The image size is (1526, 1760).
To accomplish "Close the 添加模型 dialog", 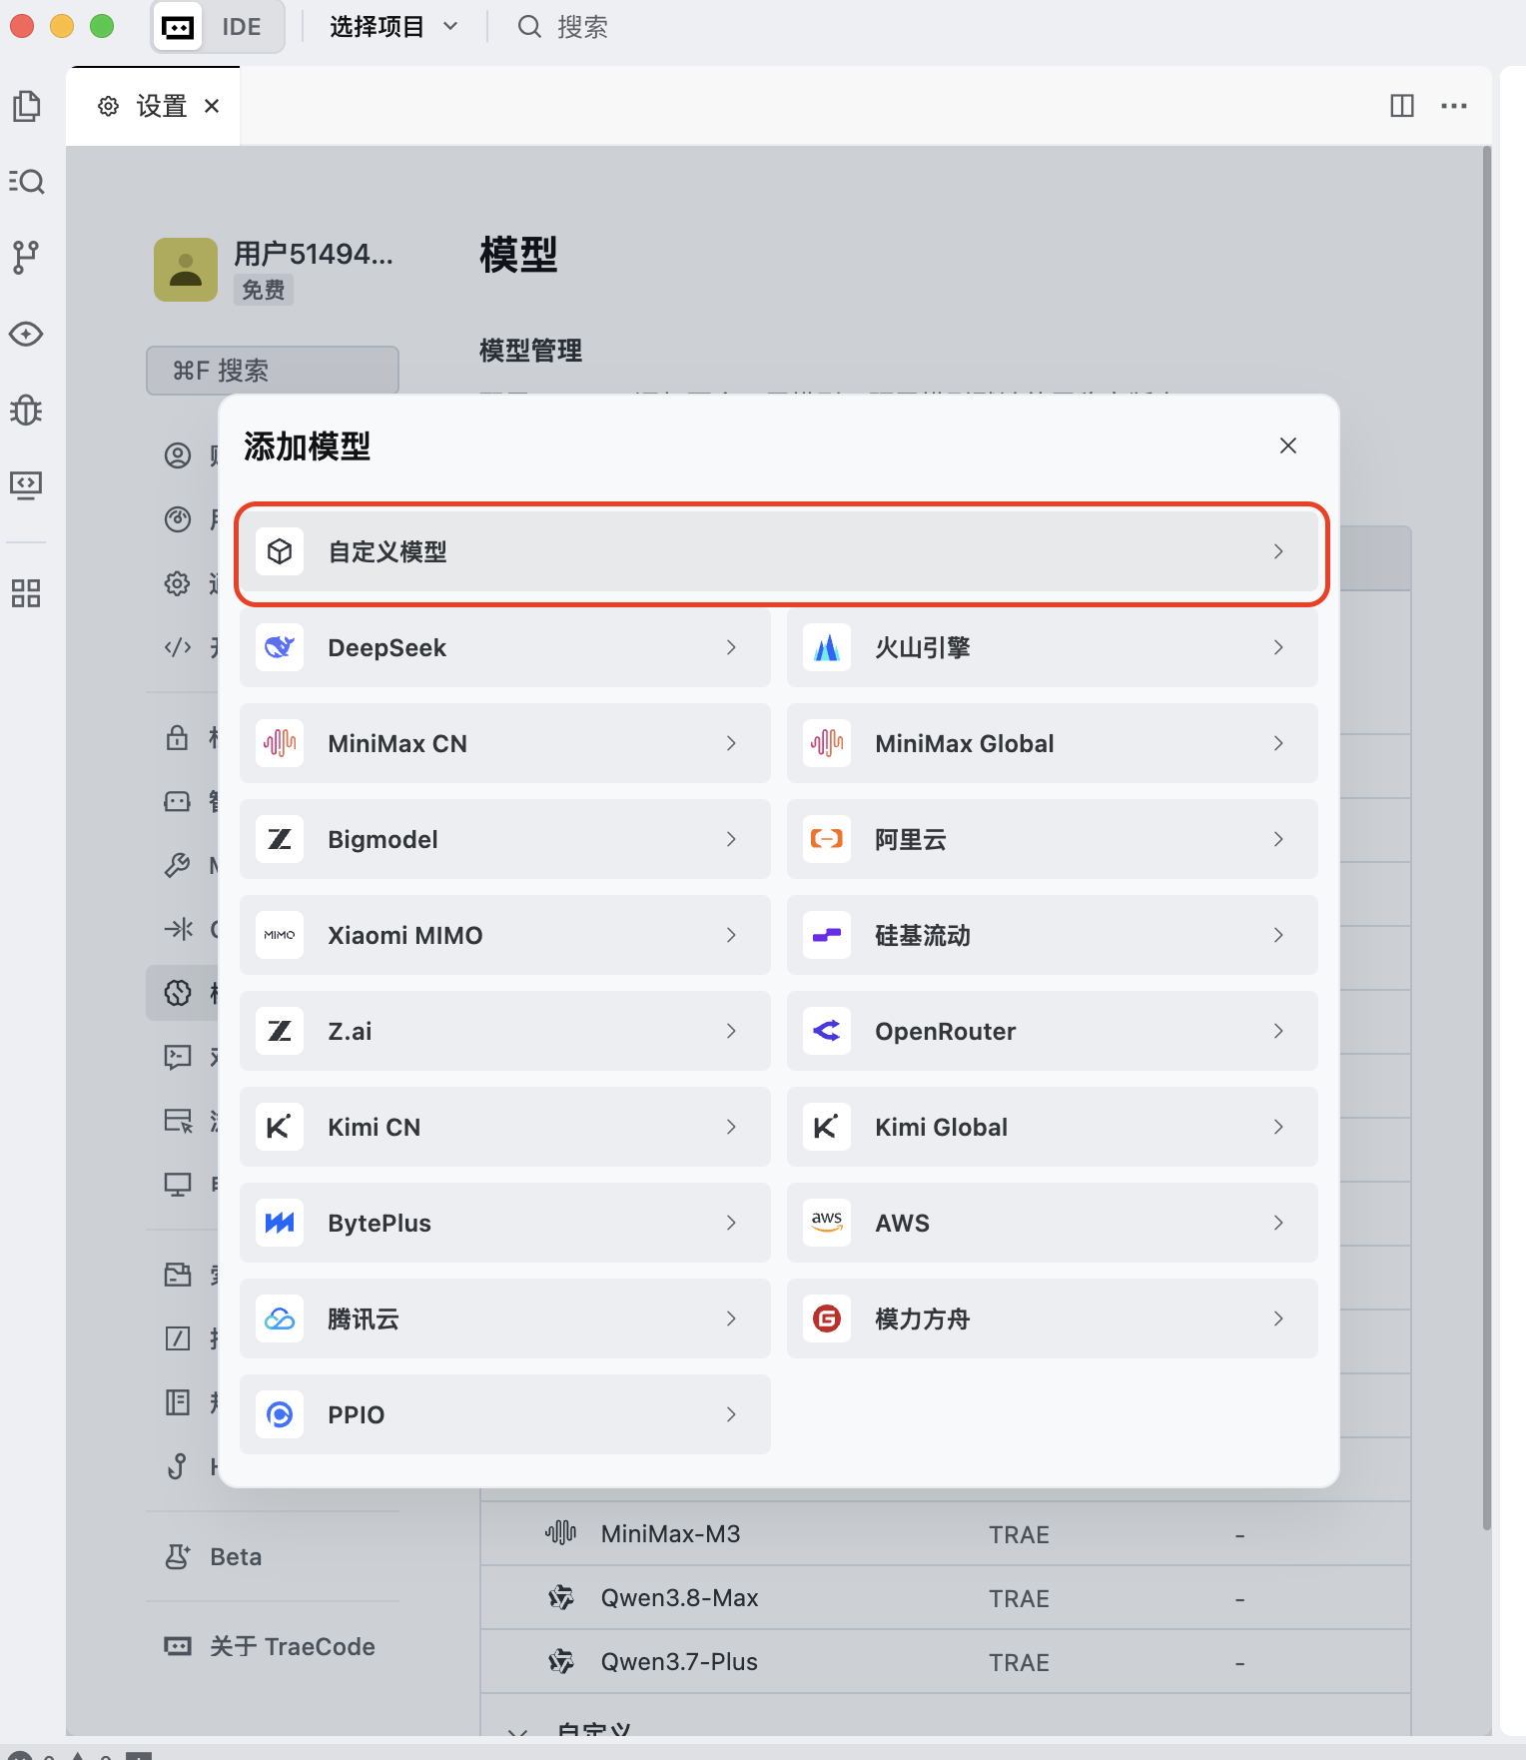I will tap(1288, 445).
